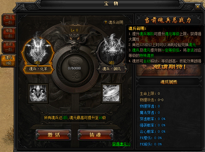Click the 激活 activate button
This screenshot has height=152, width=205.
point(54,135)
